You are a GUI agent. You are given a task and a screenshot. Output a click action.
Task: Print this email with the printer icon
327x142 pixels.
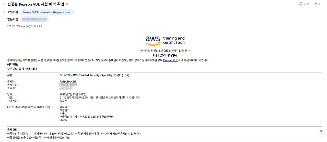304,4
